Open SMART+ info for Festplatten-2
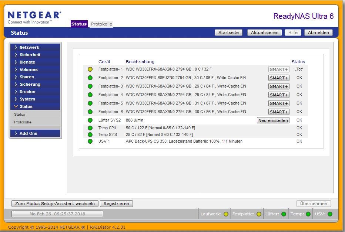 point(279,78)
